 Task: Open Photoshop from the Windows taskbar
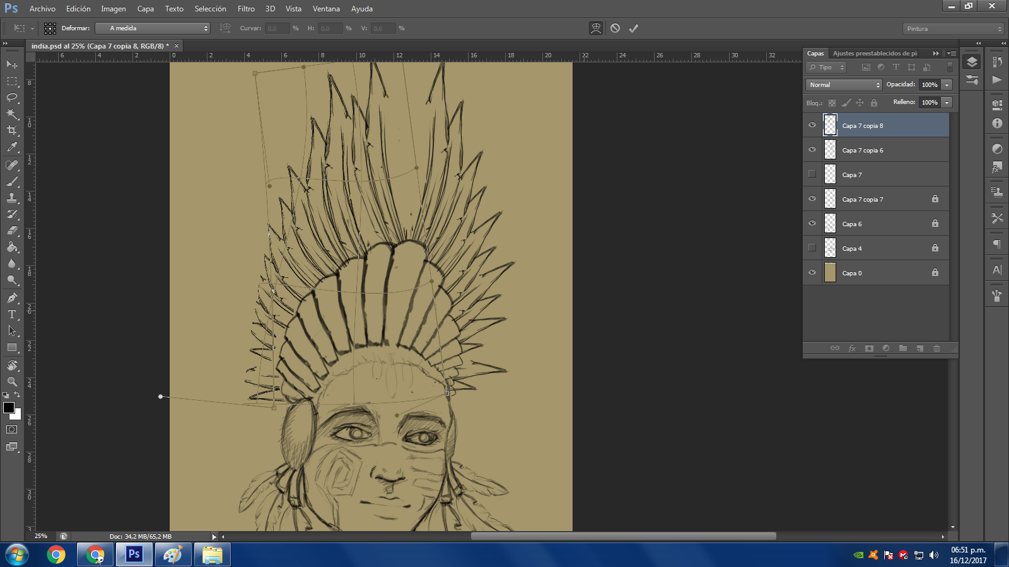click(134, 555)
